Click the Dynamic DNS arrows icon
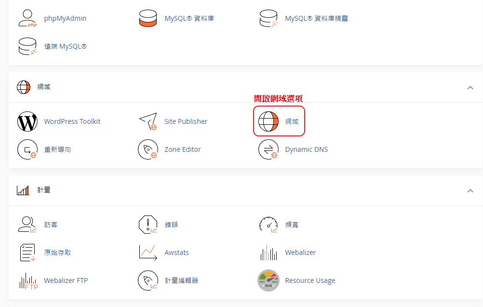This screenshot has height=307, width=483. pyautogui.click(x=268, y=149)
